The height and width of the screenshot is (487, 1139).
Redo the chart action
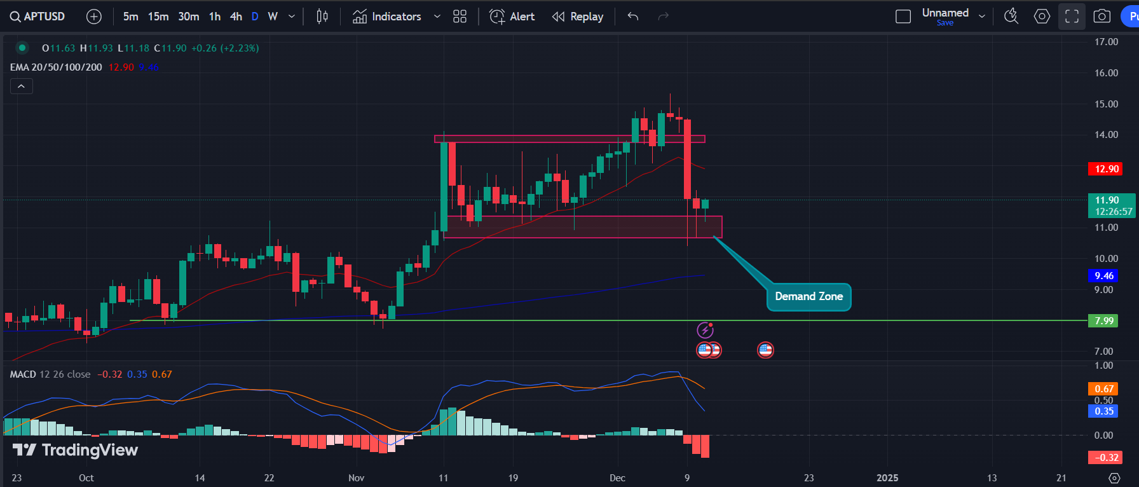coord(664,17)
